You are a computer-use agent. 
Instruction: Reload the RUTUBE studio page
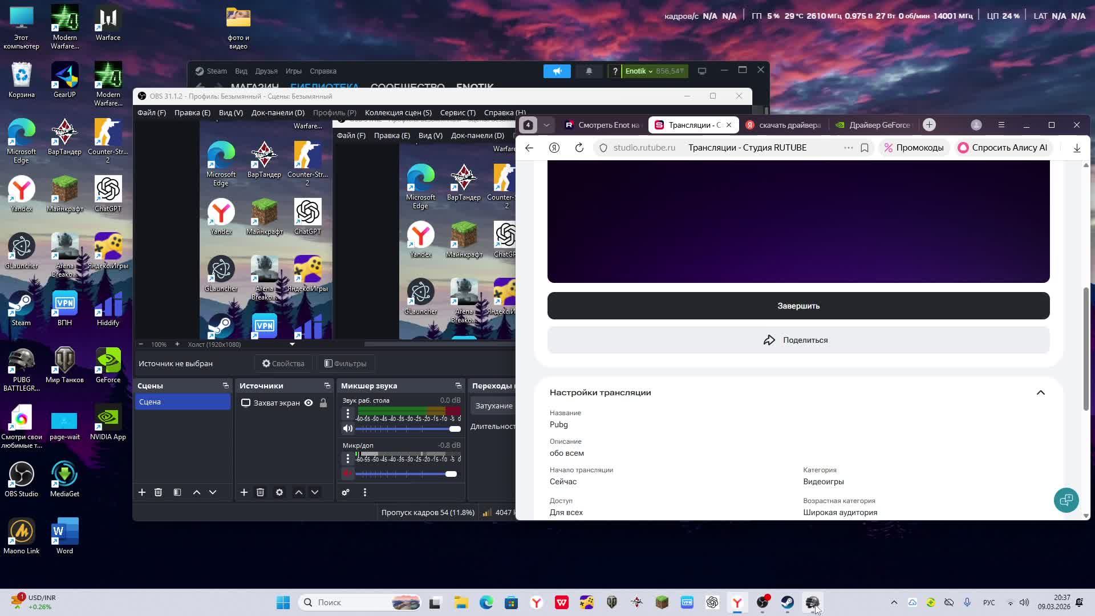coord(579,148)
